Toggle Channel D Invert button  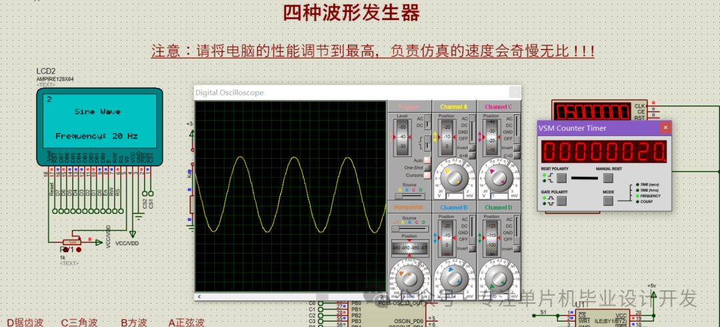tap(517, 248)
